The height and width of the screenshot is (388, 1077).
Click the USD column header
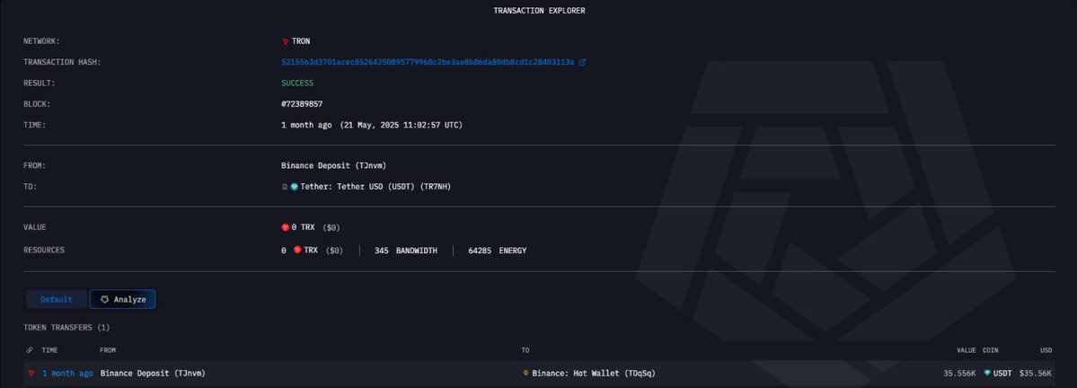coord(1046,350)
